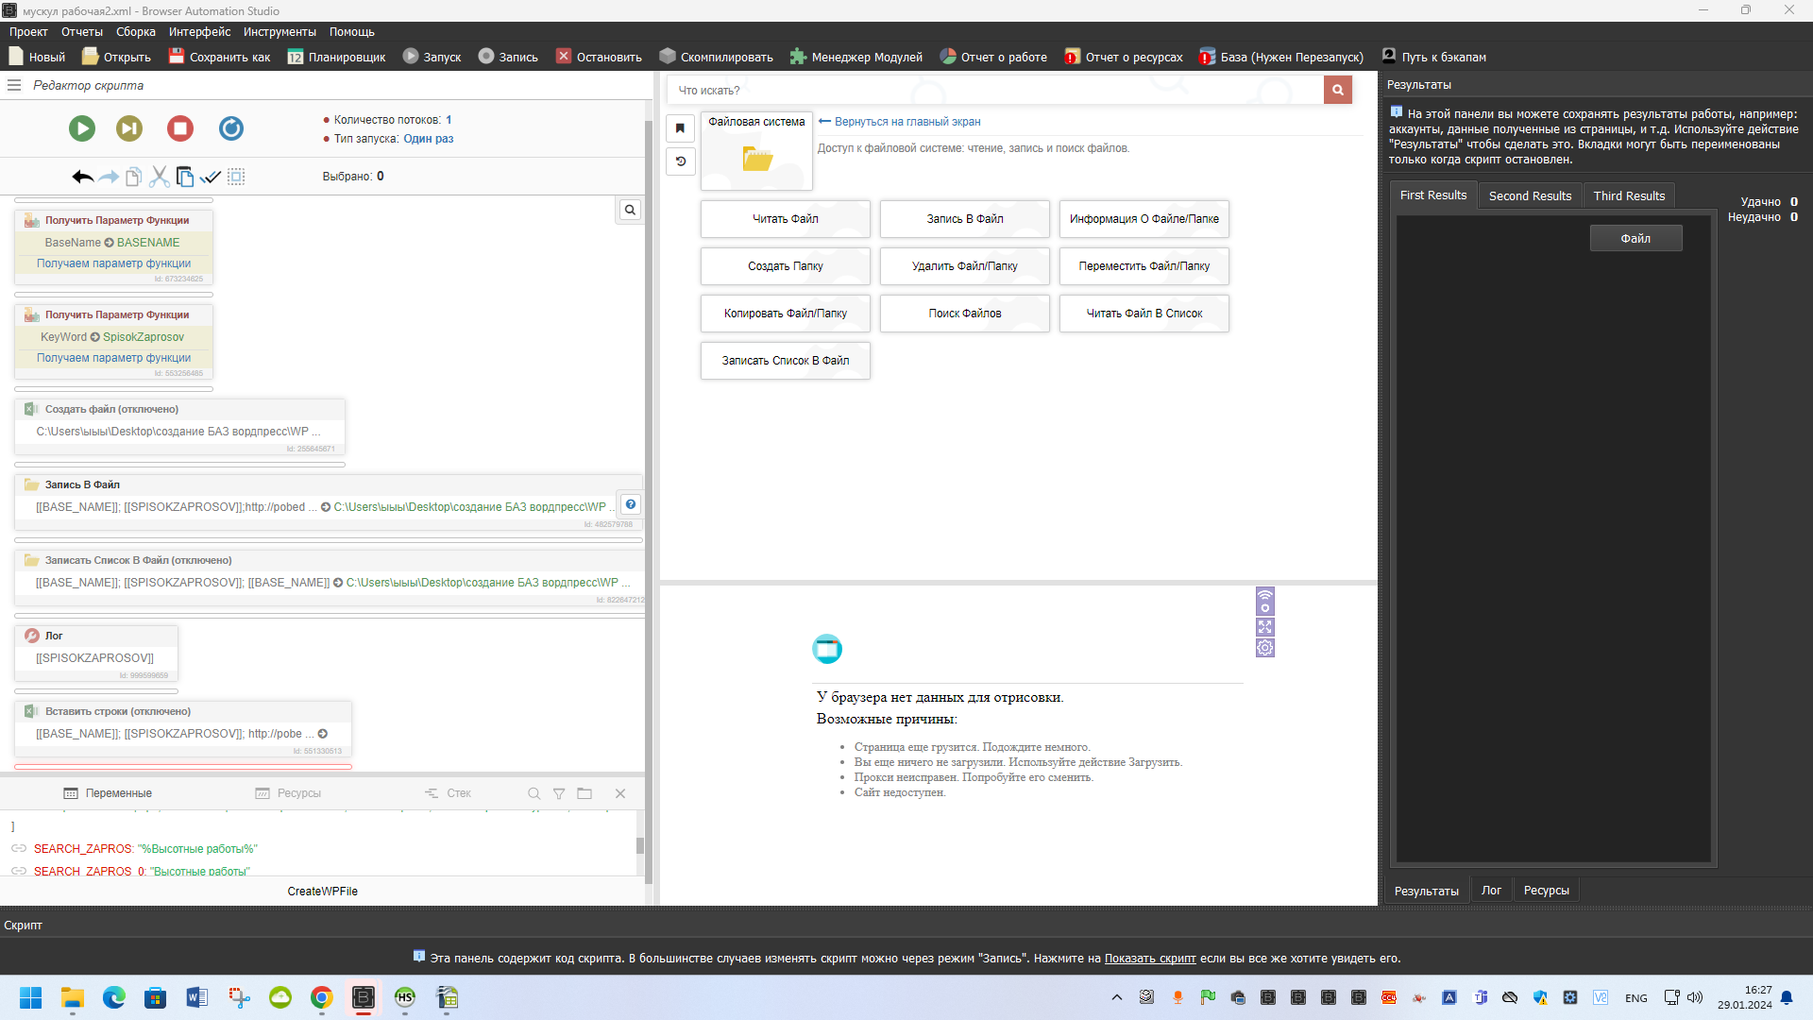Open the Редактор скрипта hamburger menu
This screenshot has width=1813, height=1020.
coord(14,85)
